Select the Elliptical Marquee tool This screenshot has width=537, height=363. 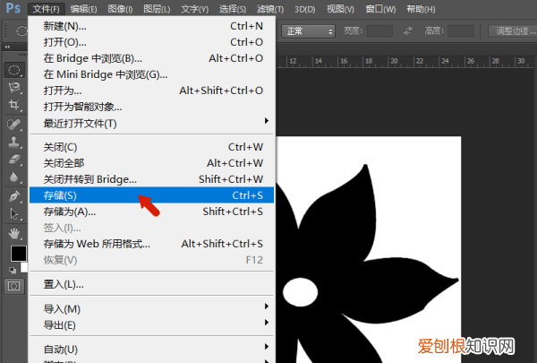(14, 70)
